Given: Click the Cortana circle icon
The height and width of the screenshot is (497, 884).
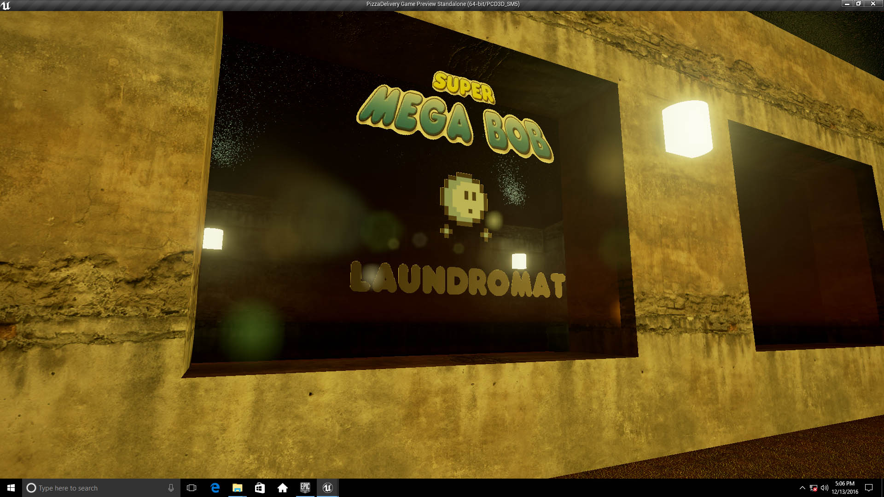Looking at the screenshot, I should click(31, 488).
